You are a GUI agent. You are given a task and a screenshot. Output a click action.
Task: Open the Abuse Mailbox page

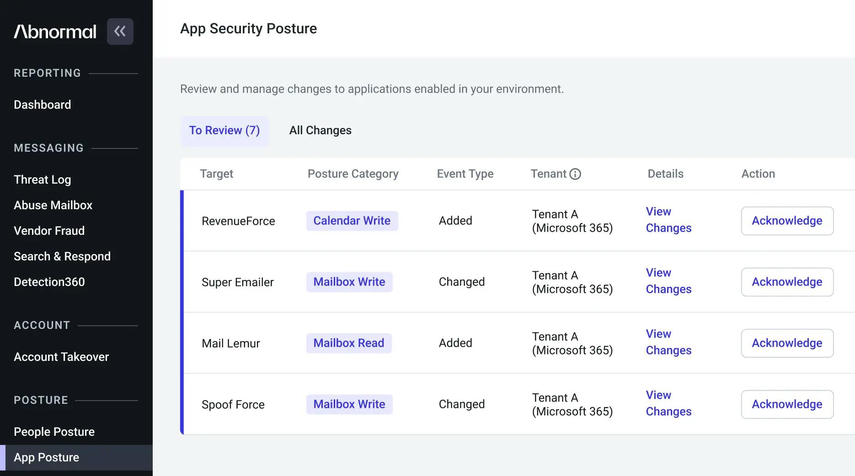click(53, 206)
